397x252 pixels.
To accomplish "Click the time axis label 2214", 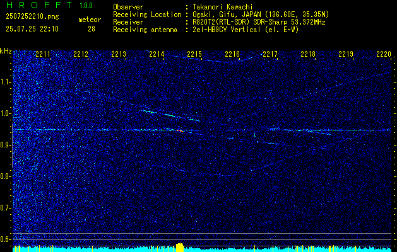I will [x=157, y=54].
